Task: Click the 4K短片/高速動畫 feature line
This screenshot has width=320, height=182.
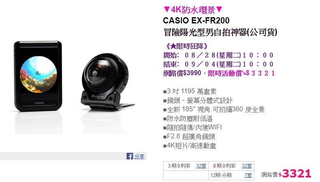Action: [x=190, y=146]
